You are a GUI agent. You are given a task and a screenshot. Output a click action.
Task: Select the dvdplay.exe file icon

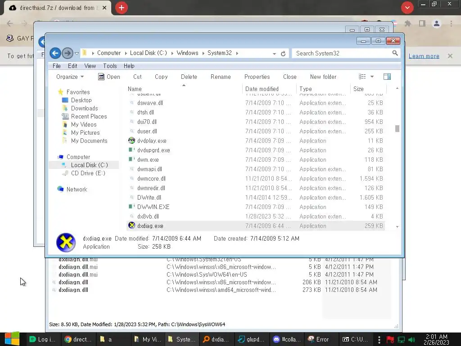pos(132,141)
